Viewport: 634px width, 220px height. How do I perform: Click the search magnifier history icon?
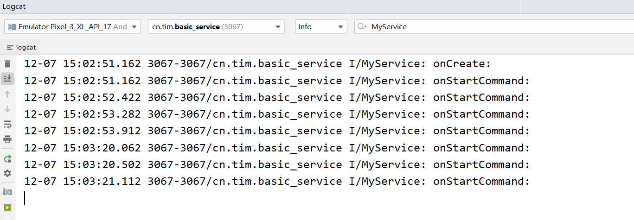[362, 27]
